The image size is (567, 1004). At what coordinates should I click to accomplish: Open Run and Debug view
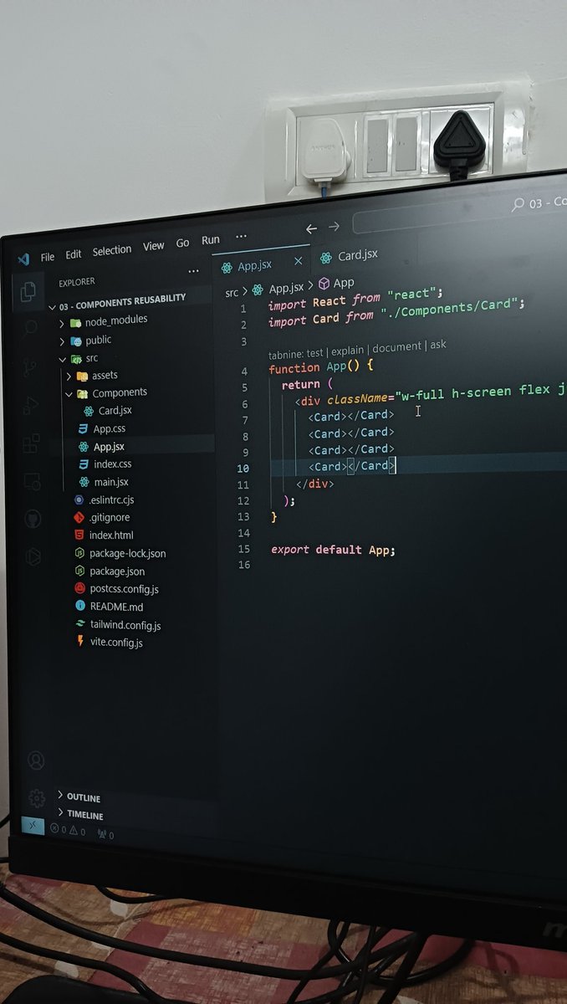tap(31, 405)
